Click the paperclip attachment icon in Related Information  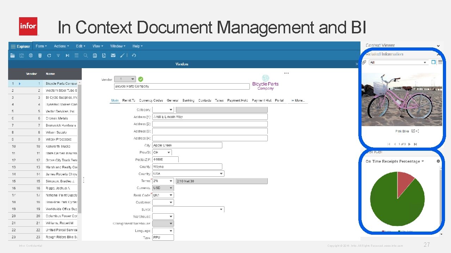click(364, 62)
